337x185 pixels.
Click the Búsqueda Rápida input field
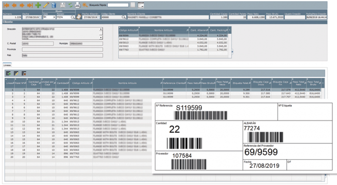pyautogui.click(x=118, y=5)
